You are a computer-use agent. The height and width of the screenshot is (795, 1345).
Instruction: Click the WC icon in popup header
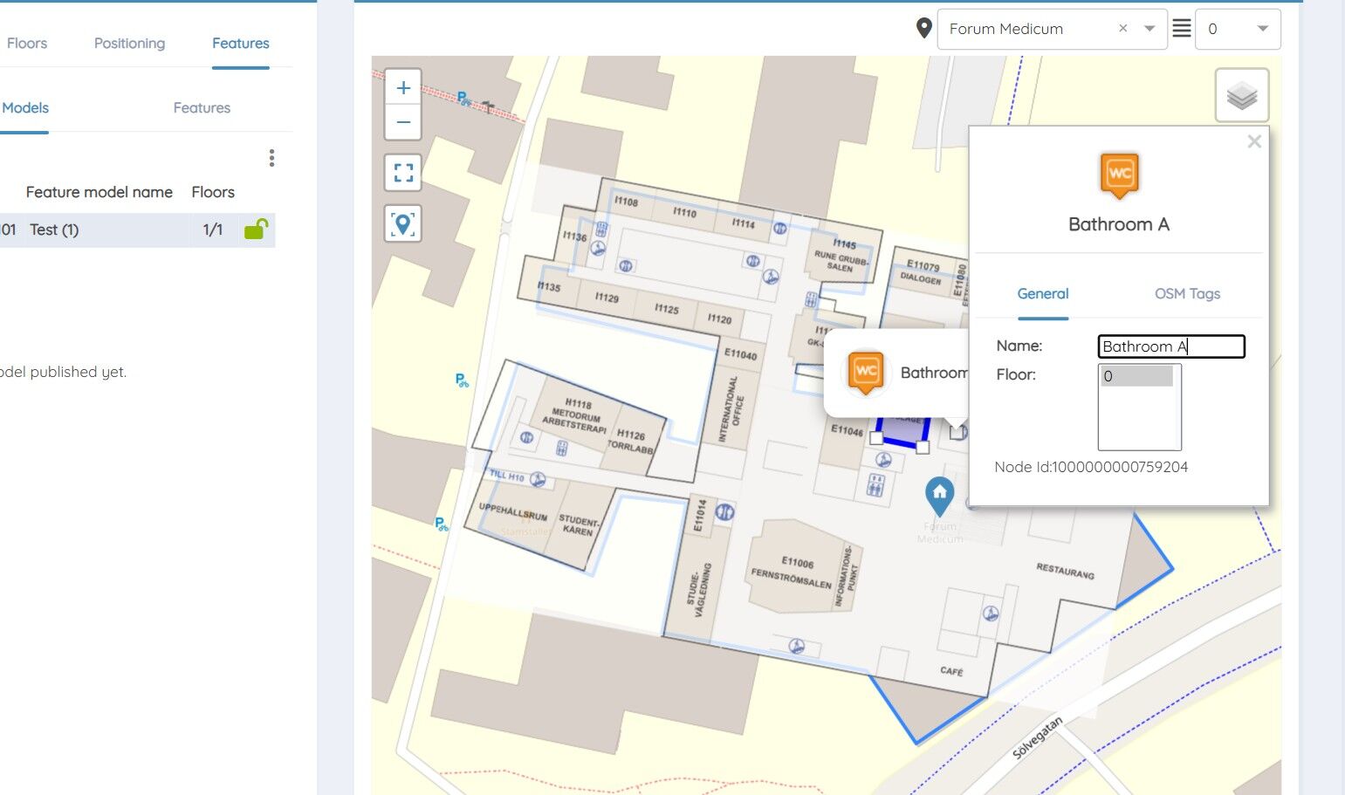[1120, 175]
